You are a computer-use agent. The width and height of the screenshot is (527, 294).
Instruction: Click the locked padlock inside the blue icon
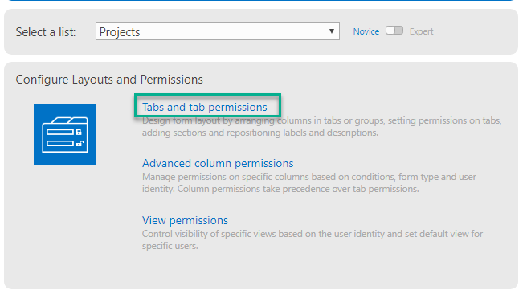(x=79, y=132)
